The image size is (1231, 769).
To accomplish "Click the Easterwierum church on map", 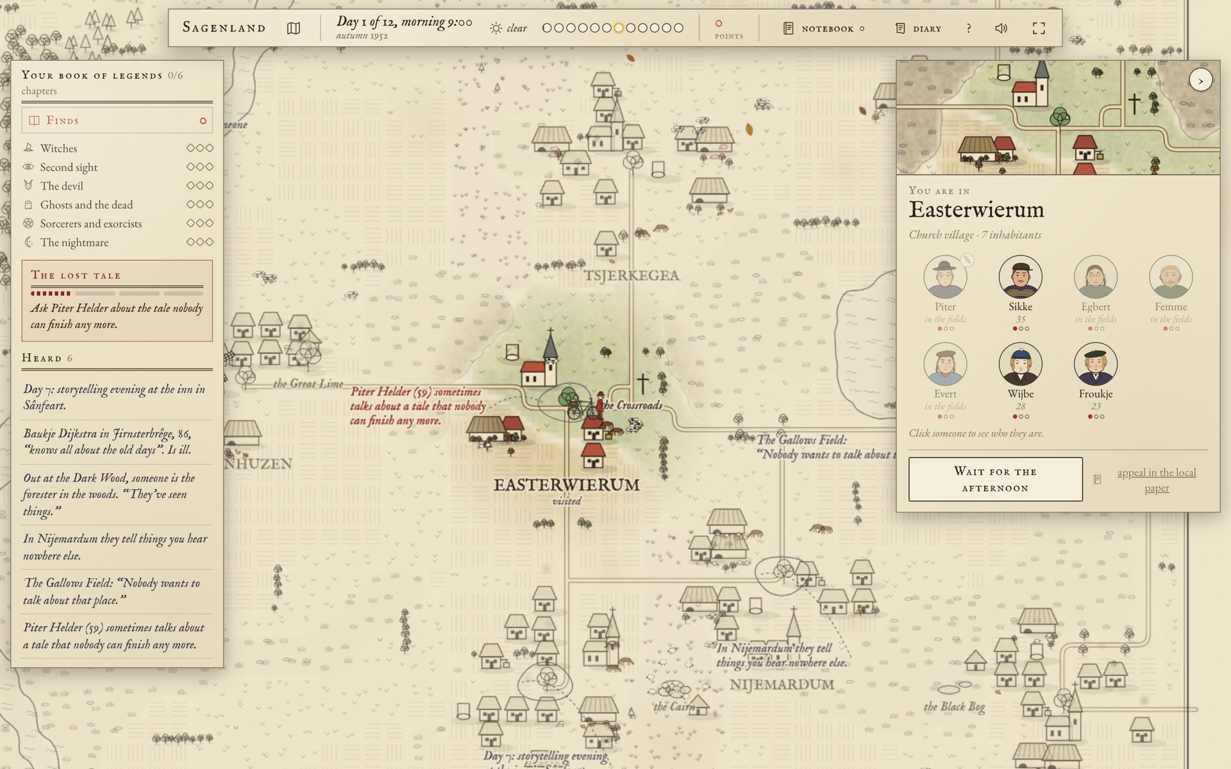I will pyautogui.click(x=539, y=360).
